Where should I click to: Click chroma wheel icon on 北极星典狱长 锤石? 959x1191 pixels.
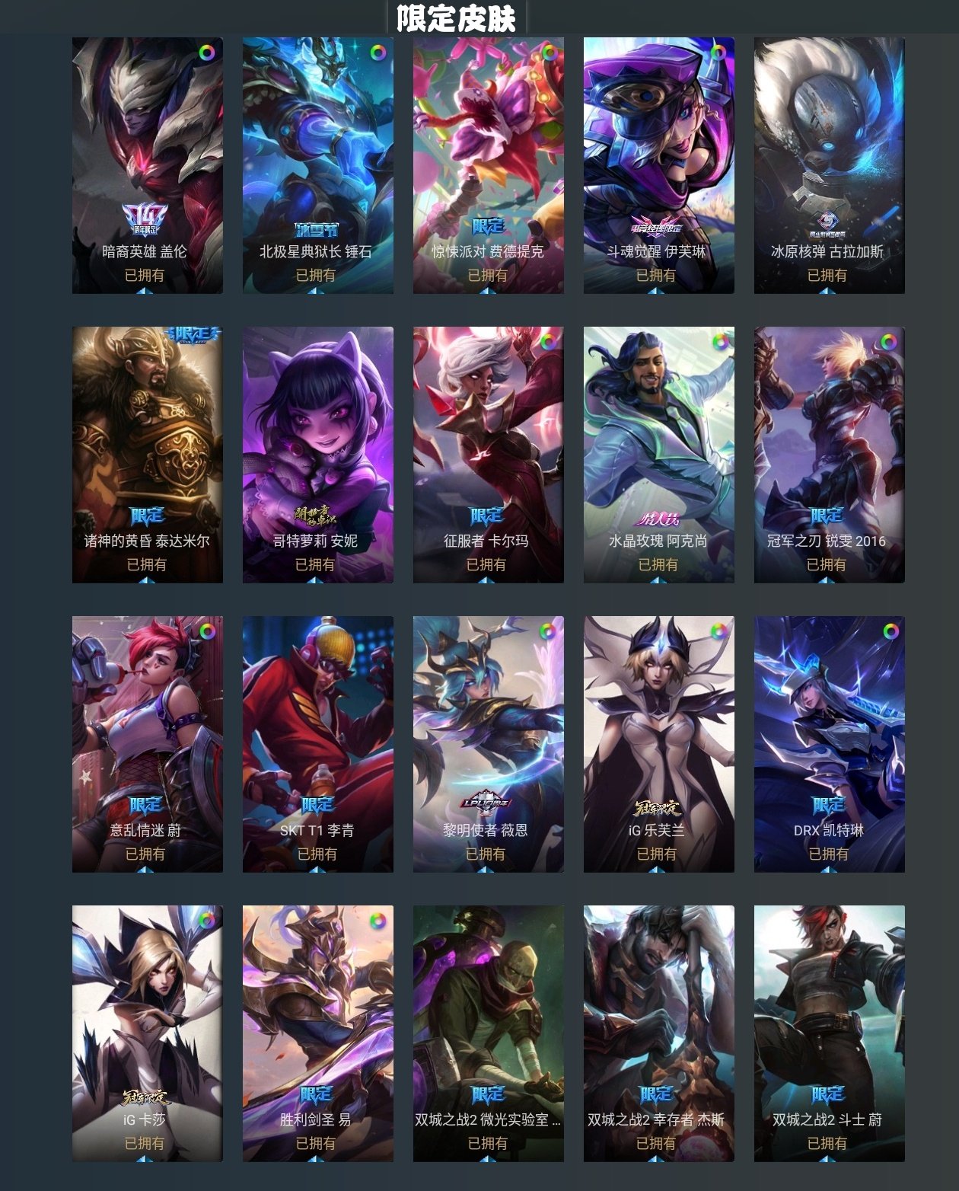pyautogui.click(x=378, y=53)
